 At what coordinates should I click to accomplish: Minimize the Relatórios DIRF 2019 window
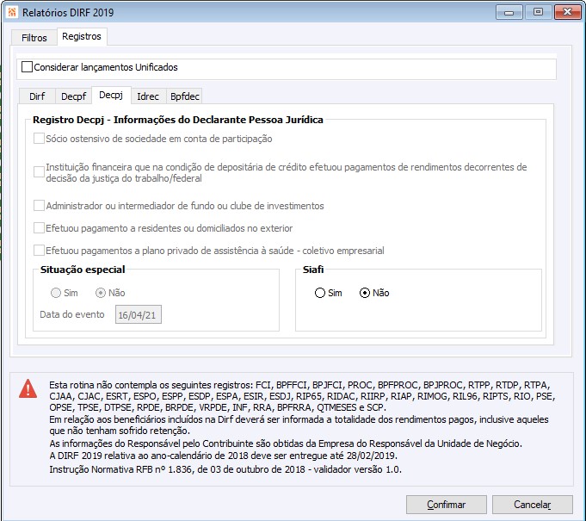click(509, 12)
